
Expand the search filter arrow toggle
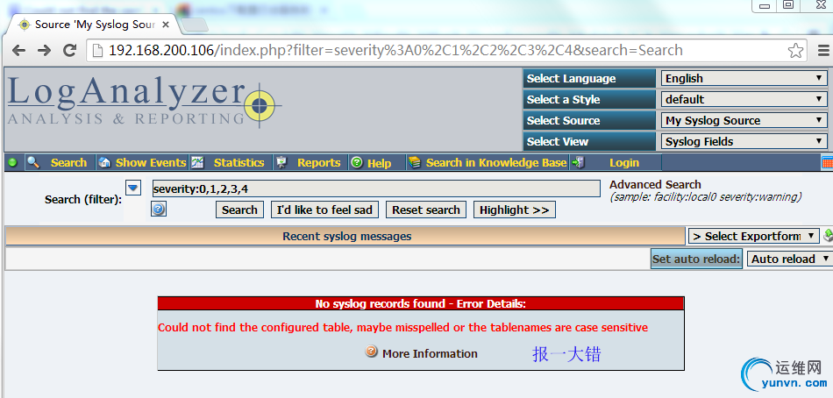(132, 188)
